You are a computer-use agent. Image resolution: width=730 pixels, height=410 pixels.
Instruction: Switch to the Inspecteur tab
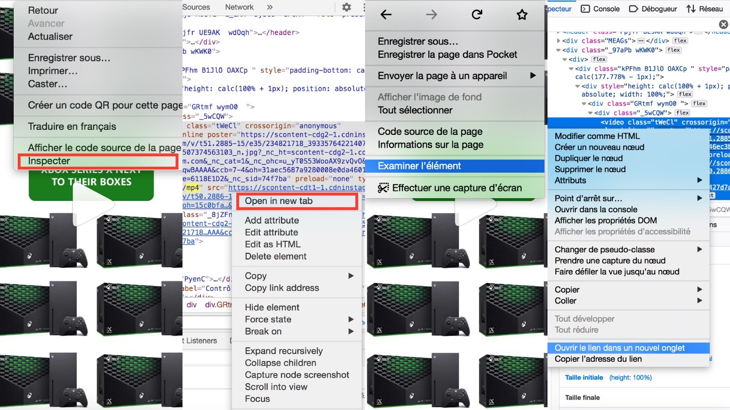(x=559, y=8)
